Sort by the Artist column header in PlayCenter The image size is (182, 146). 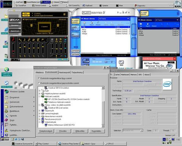(x=122, y=27)
